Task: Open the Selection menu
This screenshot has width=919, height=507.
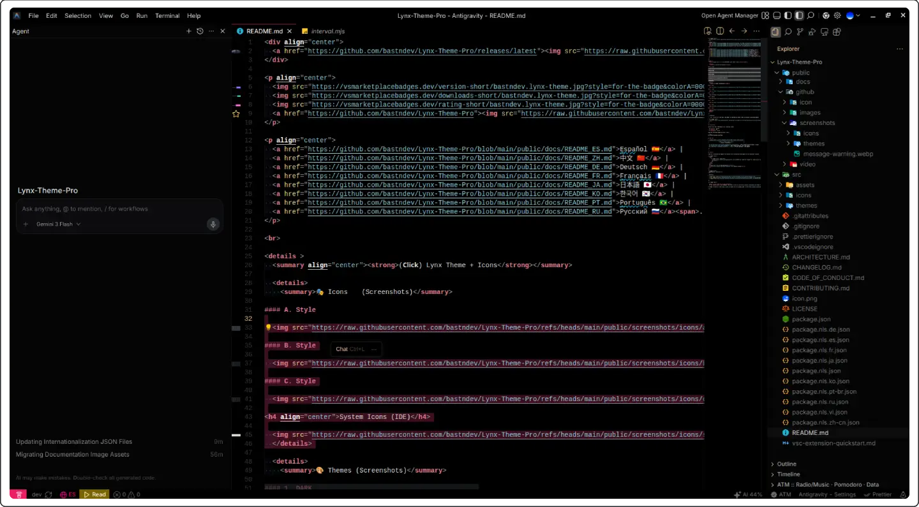Action: 78,15
